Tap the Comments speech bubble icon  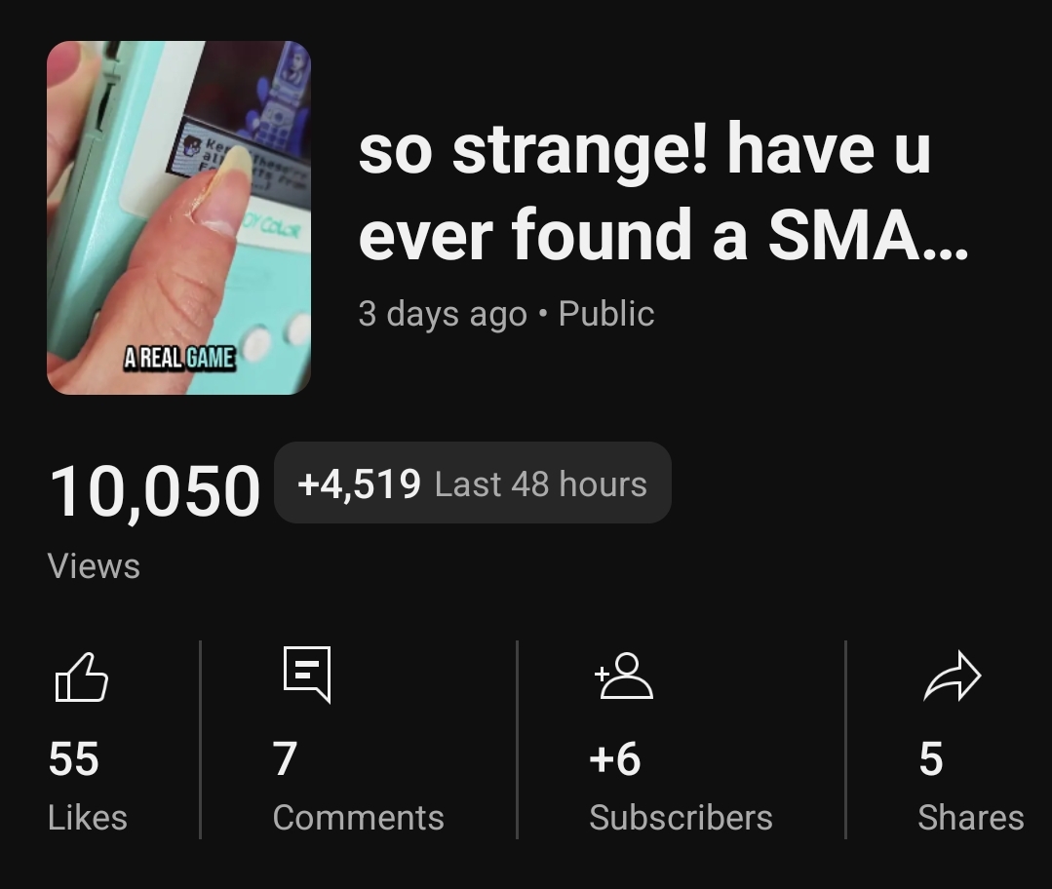pos(307,675)
